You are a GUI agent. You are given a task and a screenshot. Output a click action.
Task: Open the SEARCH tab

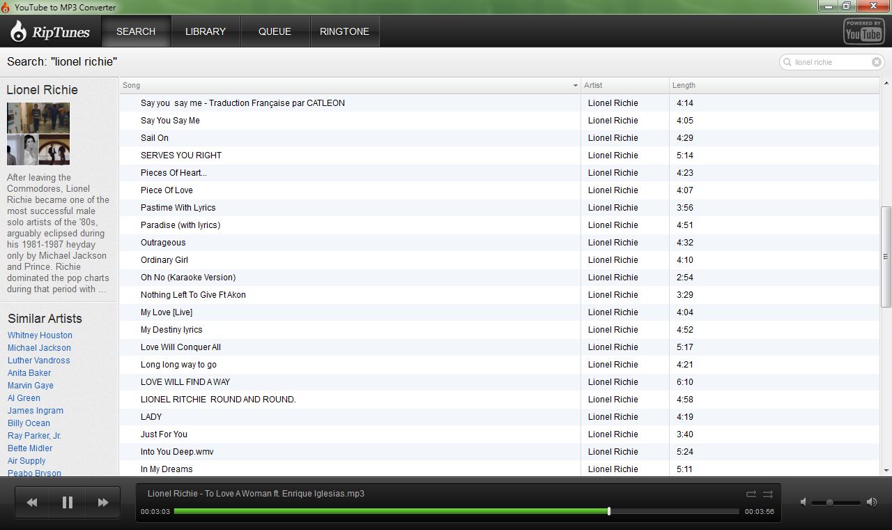pyautogui.click(x=136, y=31)
